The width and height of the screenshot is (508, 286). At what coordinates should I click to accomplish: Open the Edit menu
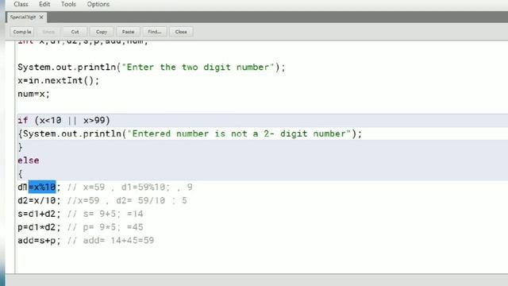[44, 4]
